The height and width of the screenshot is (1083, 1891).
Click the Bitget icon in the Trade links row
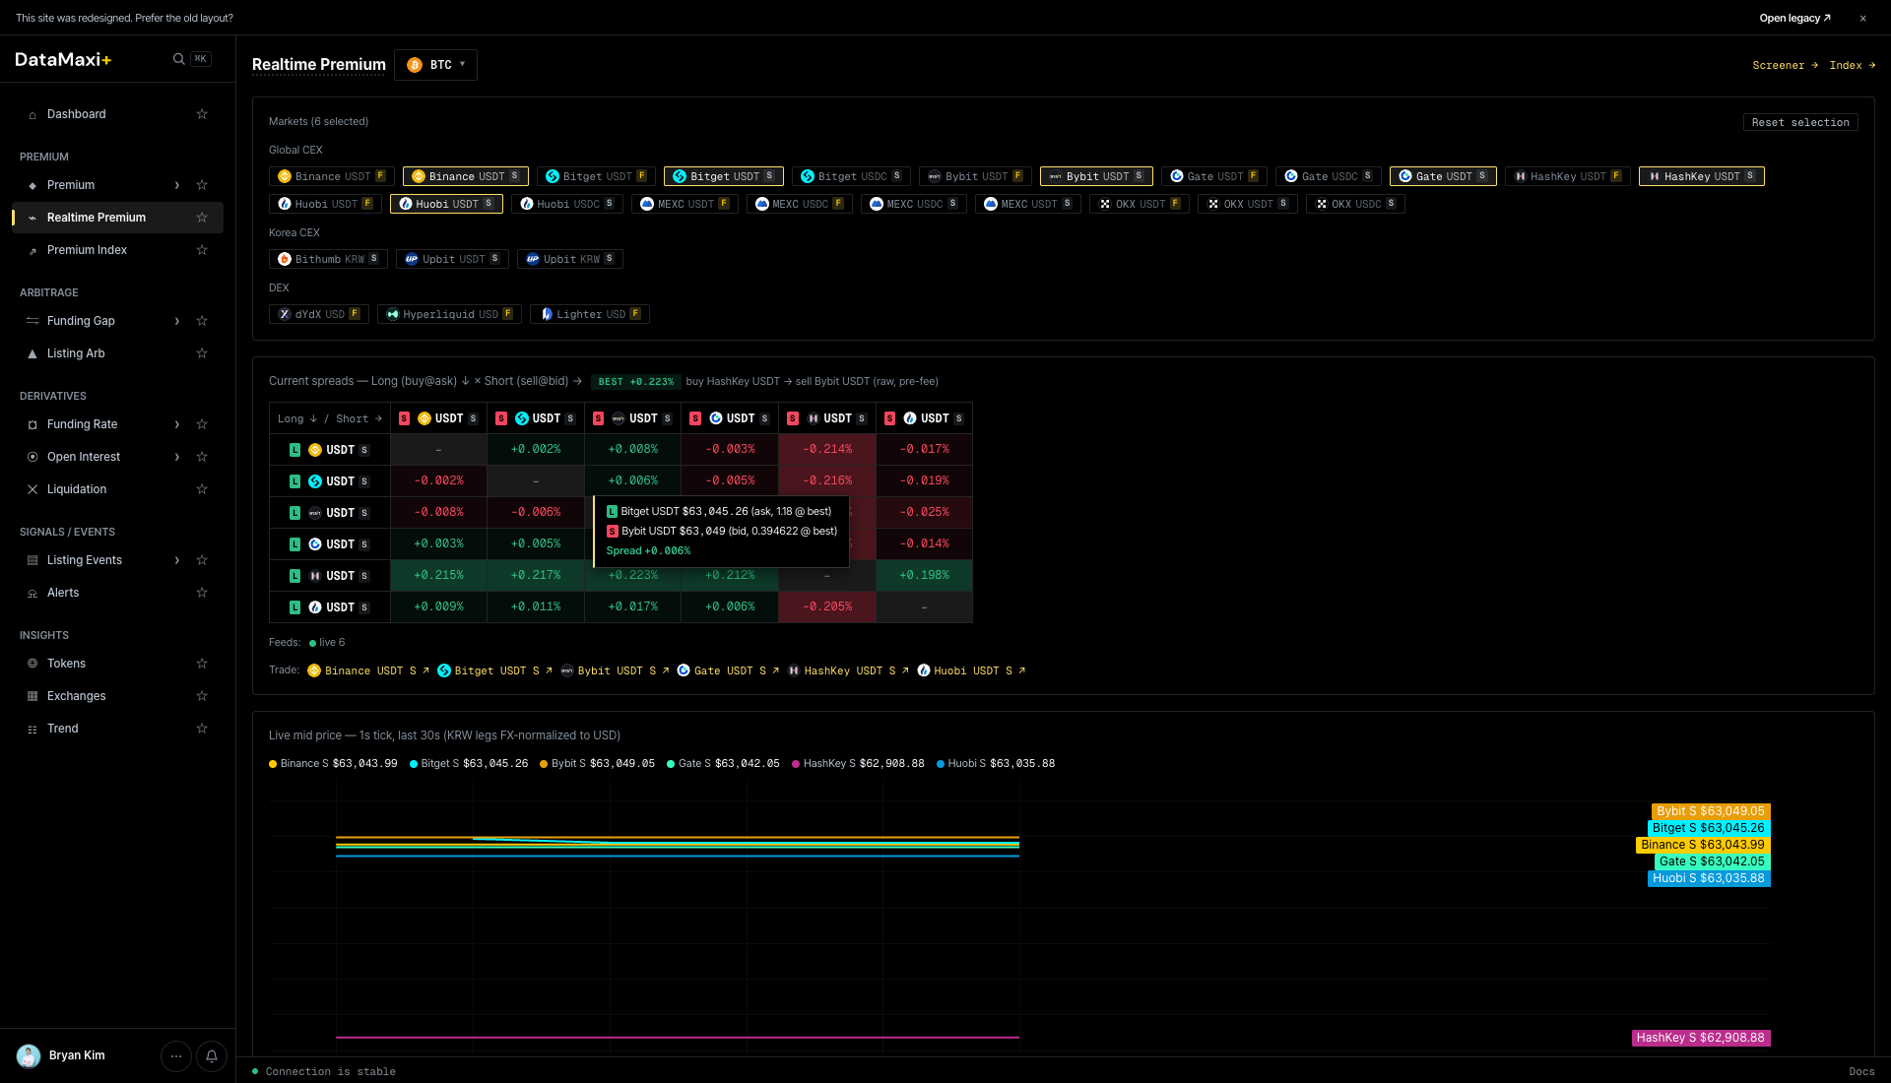click(444, 670)
